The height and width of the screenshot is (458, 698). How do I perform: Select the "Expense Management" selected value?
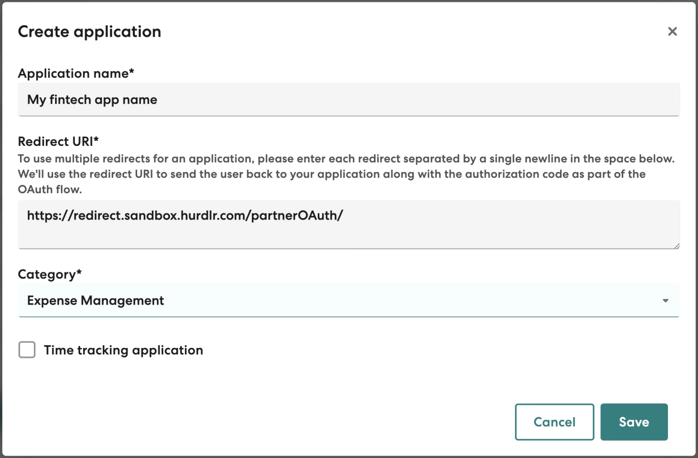pyautogui.click(x=95, y=301)
